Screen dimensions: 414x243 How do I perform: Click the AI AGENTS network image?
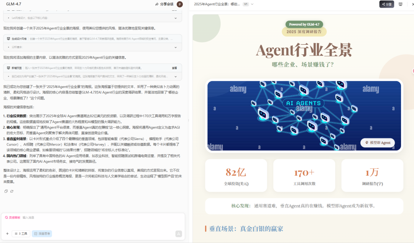pyautogui.click(x=304, y=116)
